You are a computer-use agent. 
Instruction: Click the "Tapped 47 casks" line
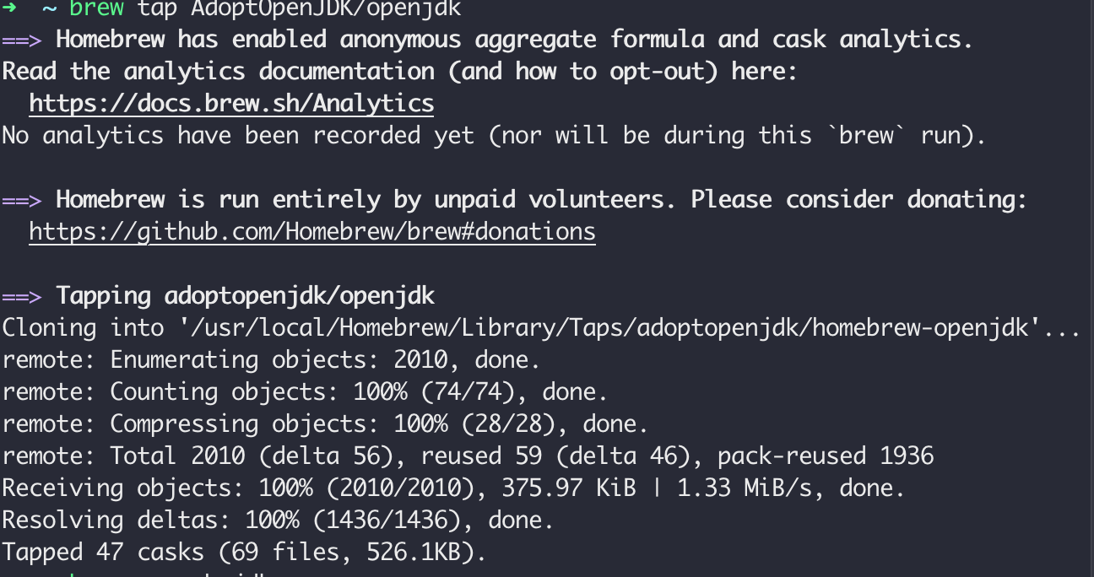point(244,553)
